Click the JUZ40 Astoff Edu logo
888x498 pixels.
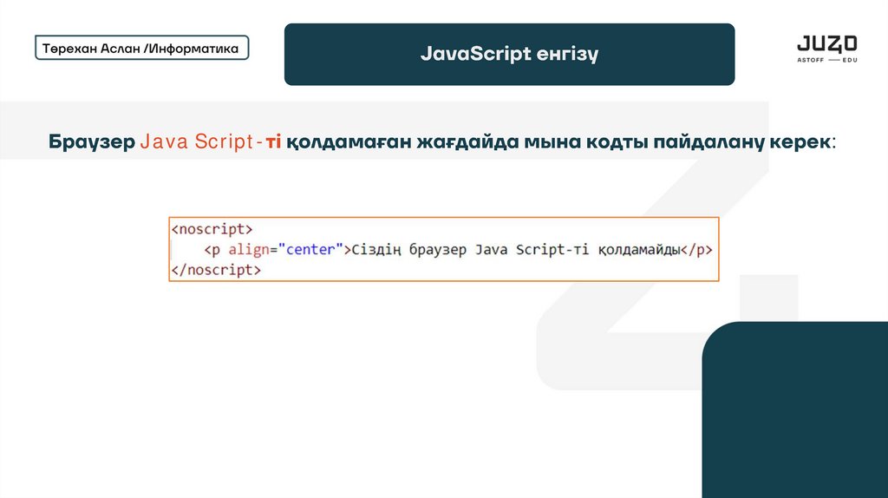coord(826,49)
